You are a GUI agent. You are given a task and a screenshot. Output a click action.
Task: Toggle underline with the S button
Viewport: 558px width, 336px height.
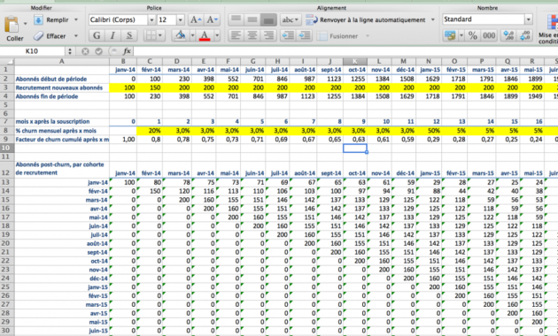129,35
